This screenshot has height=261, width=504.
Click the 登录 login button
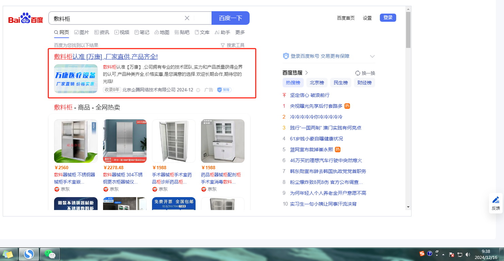(388, 18)
